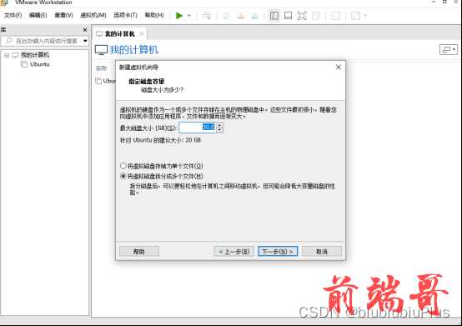
Task: Increase disk size with the up spinner arrow
Action: pos(219,125)
